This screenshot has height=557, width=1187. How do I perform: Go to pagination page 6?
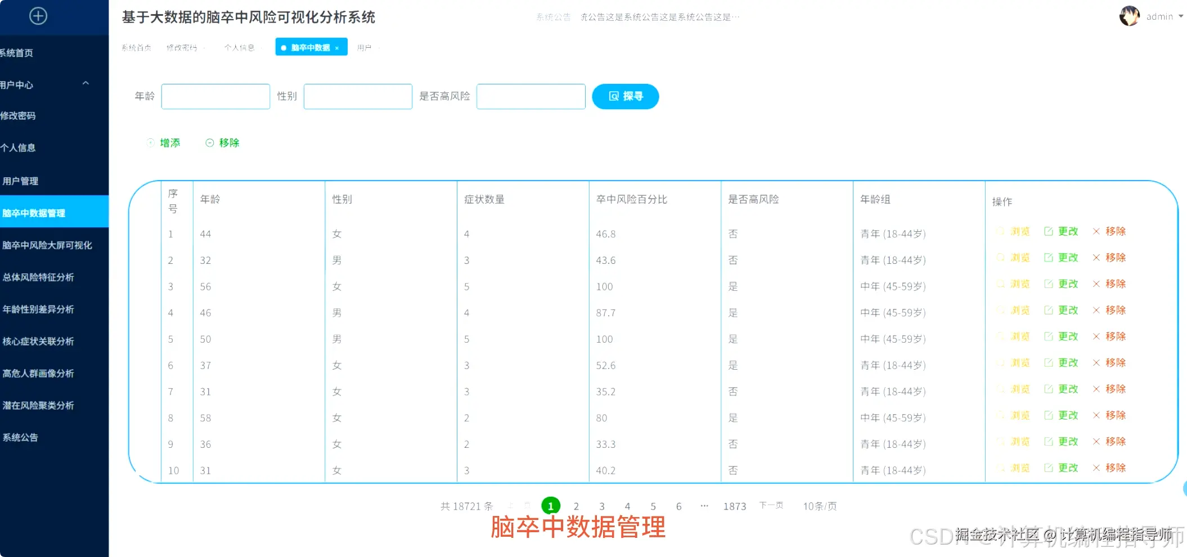click(x=679, y=506)
